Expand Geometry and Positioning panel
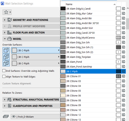The image size is (129, 121). tap(31, 20)
